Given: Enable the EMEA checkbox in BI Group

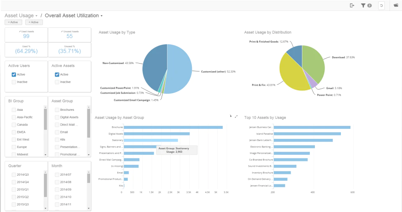Looking at the screenshot, I should (14, 132).
